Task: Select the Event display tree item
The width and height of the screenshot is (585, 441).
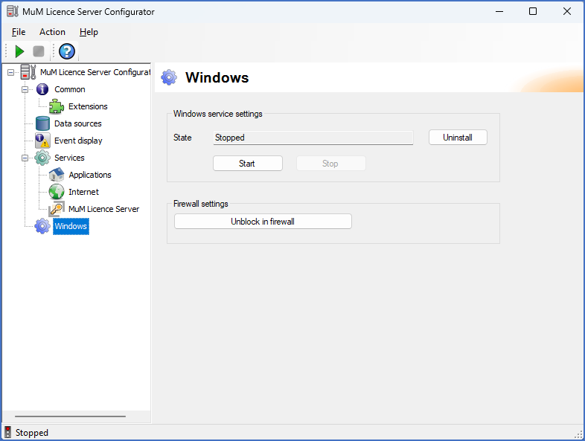Action: tap(78, 141)
